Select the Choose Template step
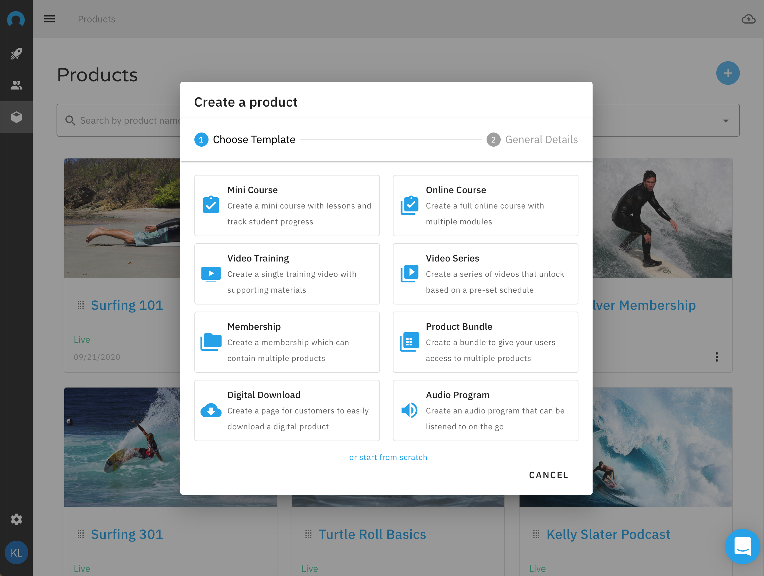This screenshot has height=576, width=764. (x=245, y=140)
